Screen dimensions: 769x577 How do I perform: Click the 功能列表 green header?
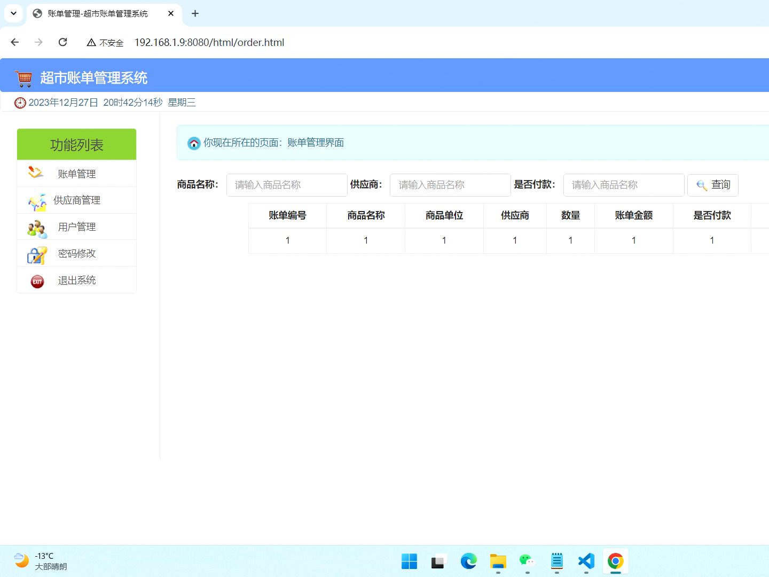[76, 144]
